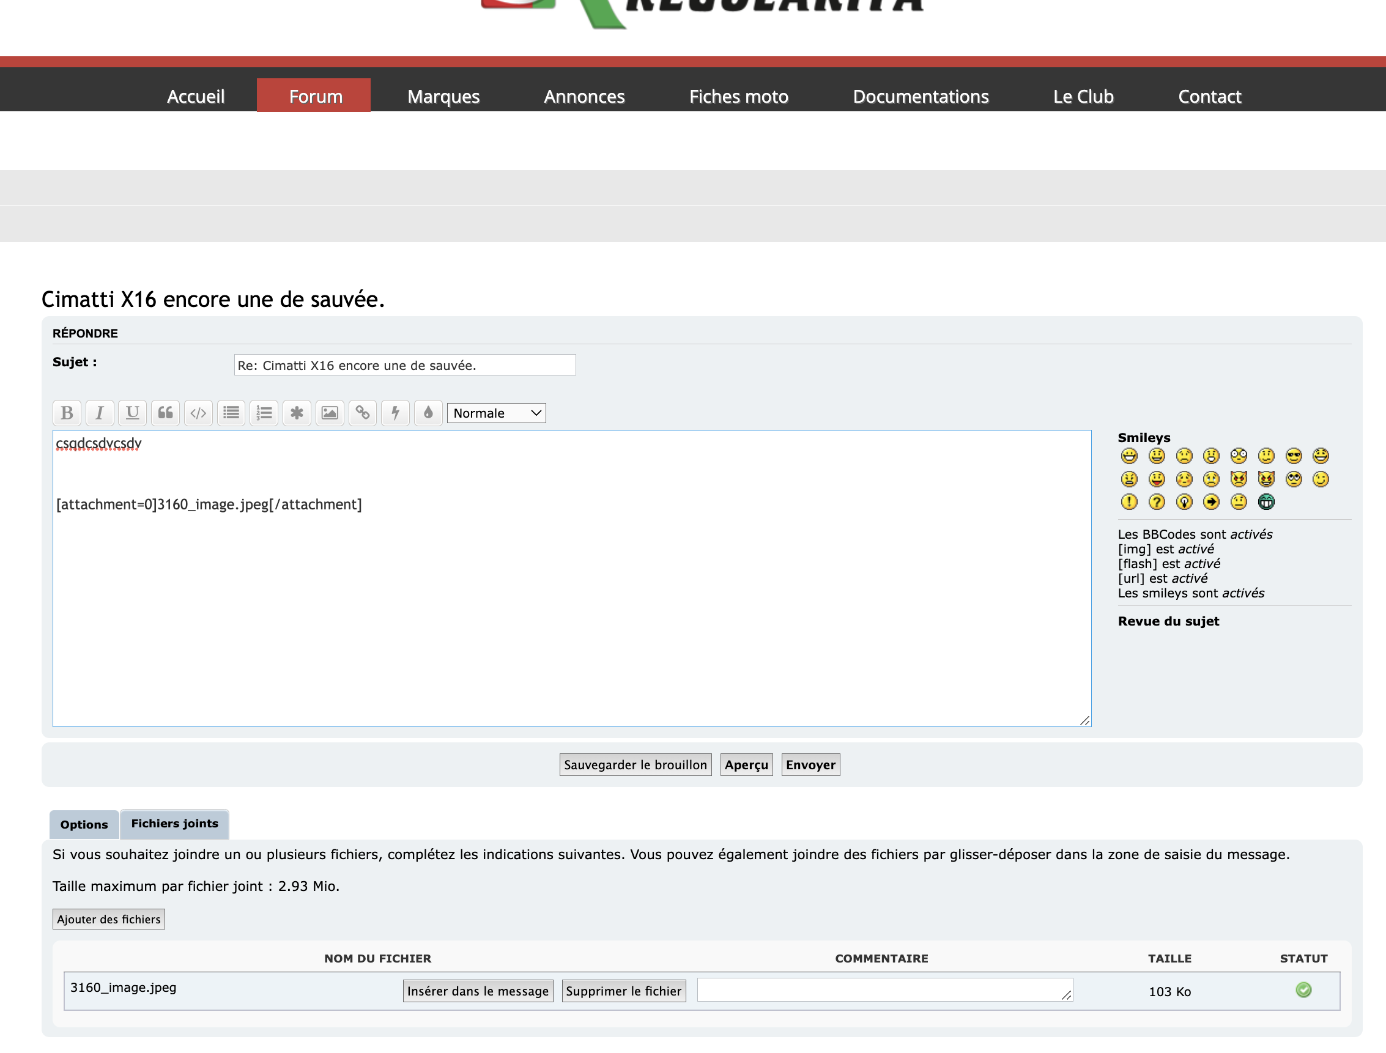Click Insérer dans le message button

[478, 991]
